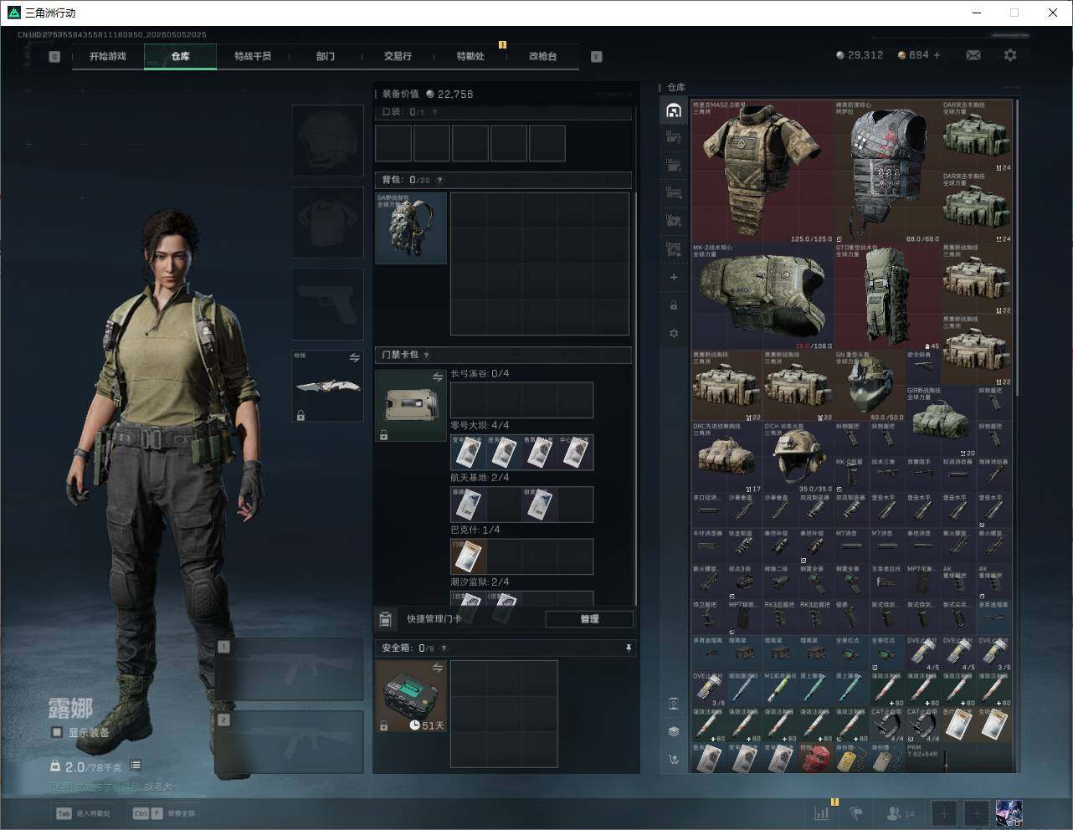Select the all-items stash tab icon
The width and height of the screenshot is (1073, 830).
(x=674, y=110)
